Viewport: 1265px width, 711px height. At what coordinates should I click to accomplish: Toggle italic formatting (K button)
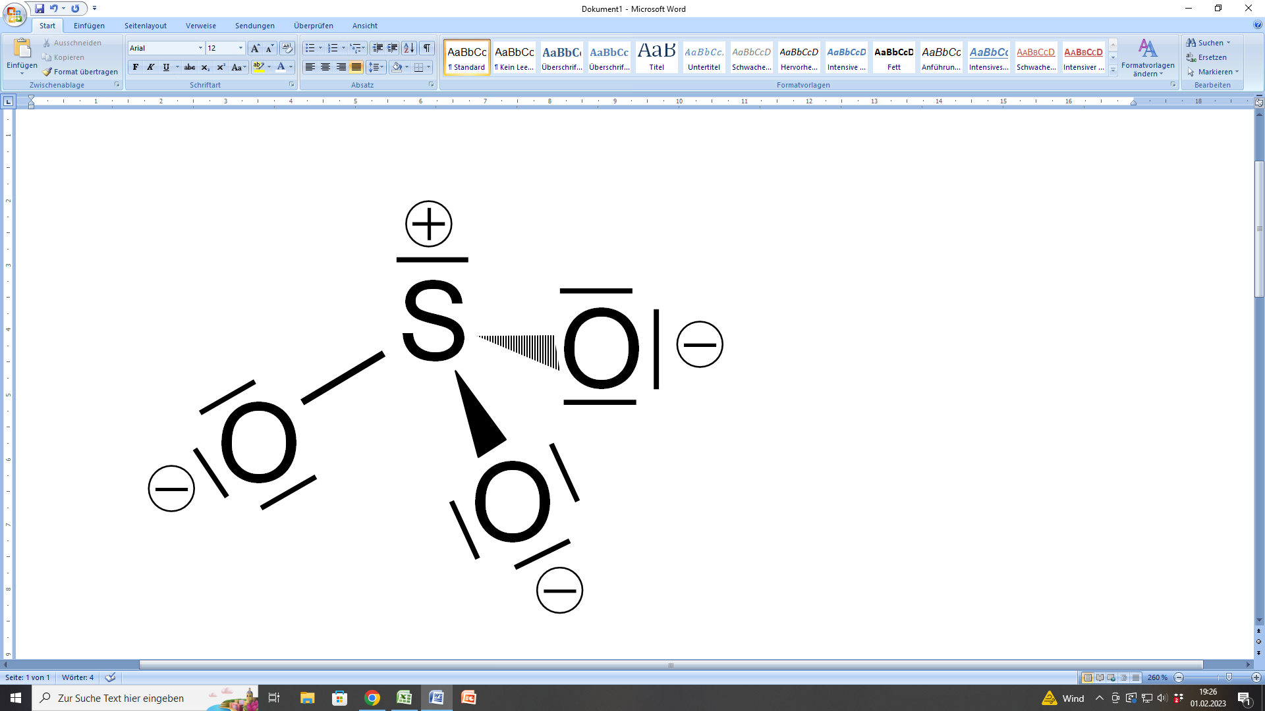[151, 67]
